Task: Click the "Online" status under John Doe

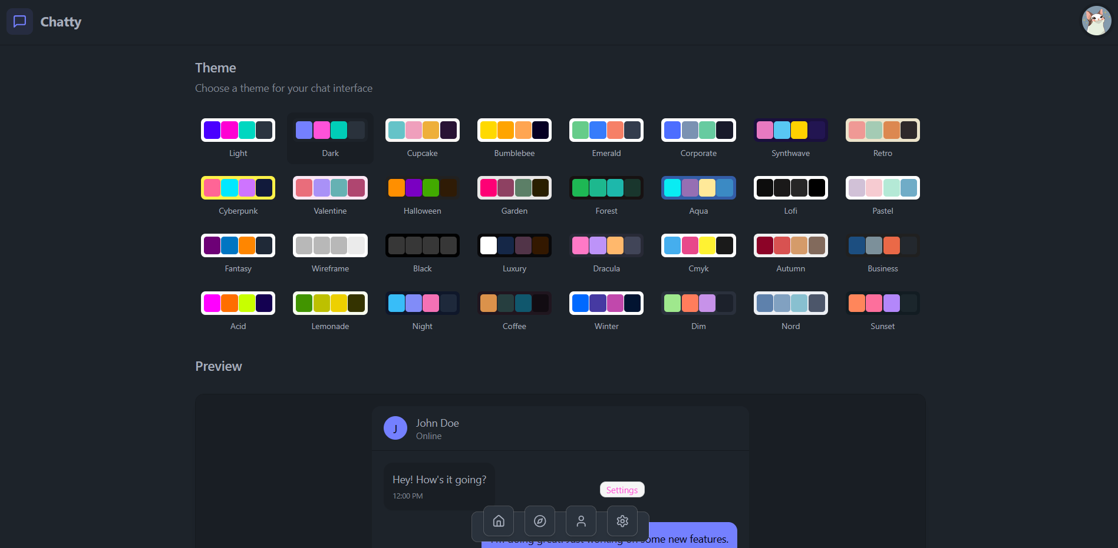Action: (428, 436)
